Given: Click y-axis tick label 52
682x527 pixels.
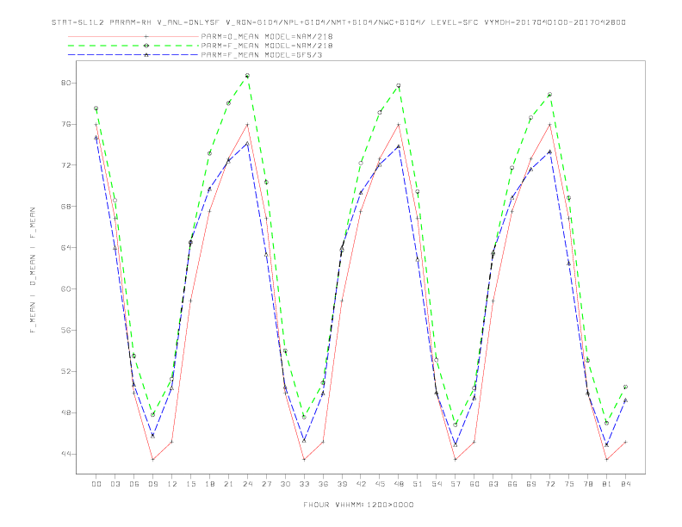Looking at the screenshot, I should [x=65, y=371].
